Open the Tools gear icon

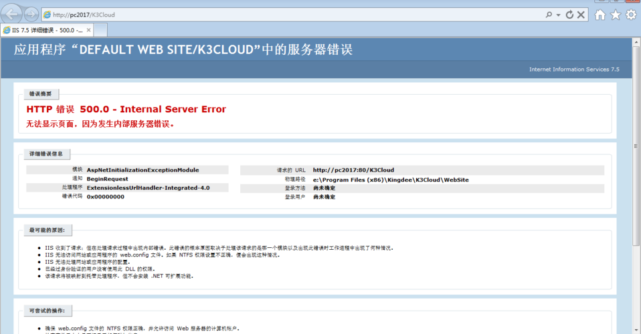click(631, 15)
